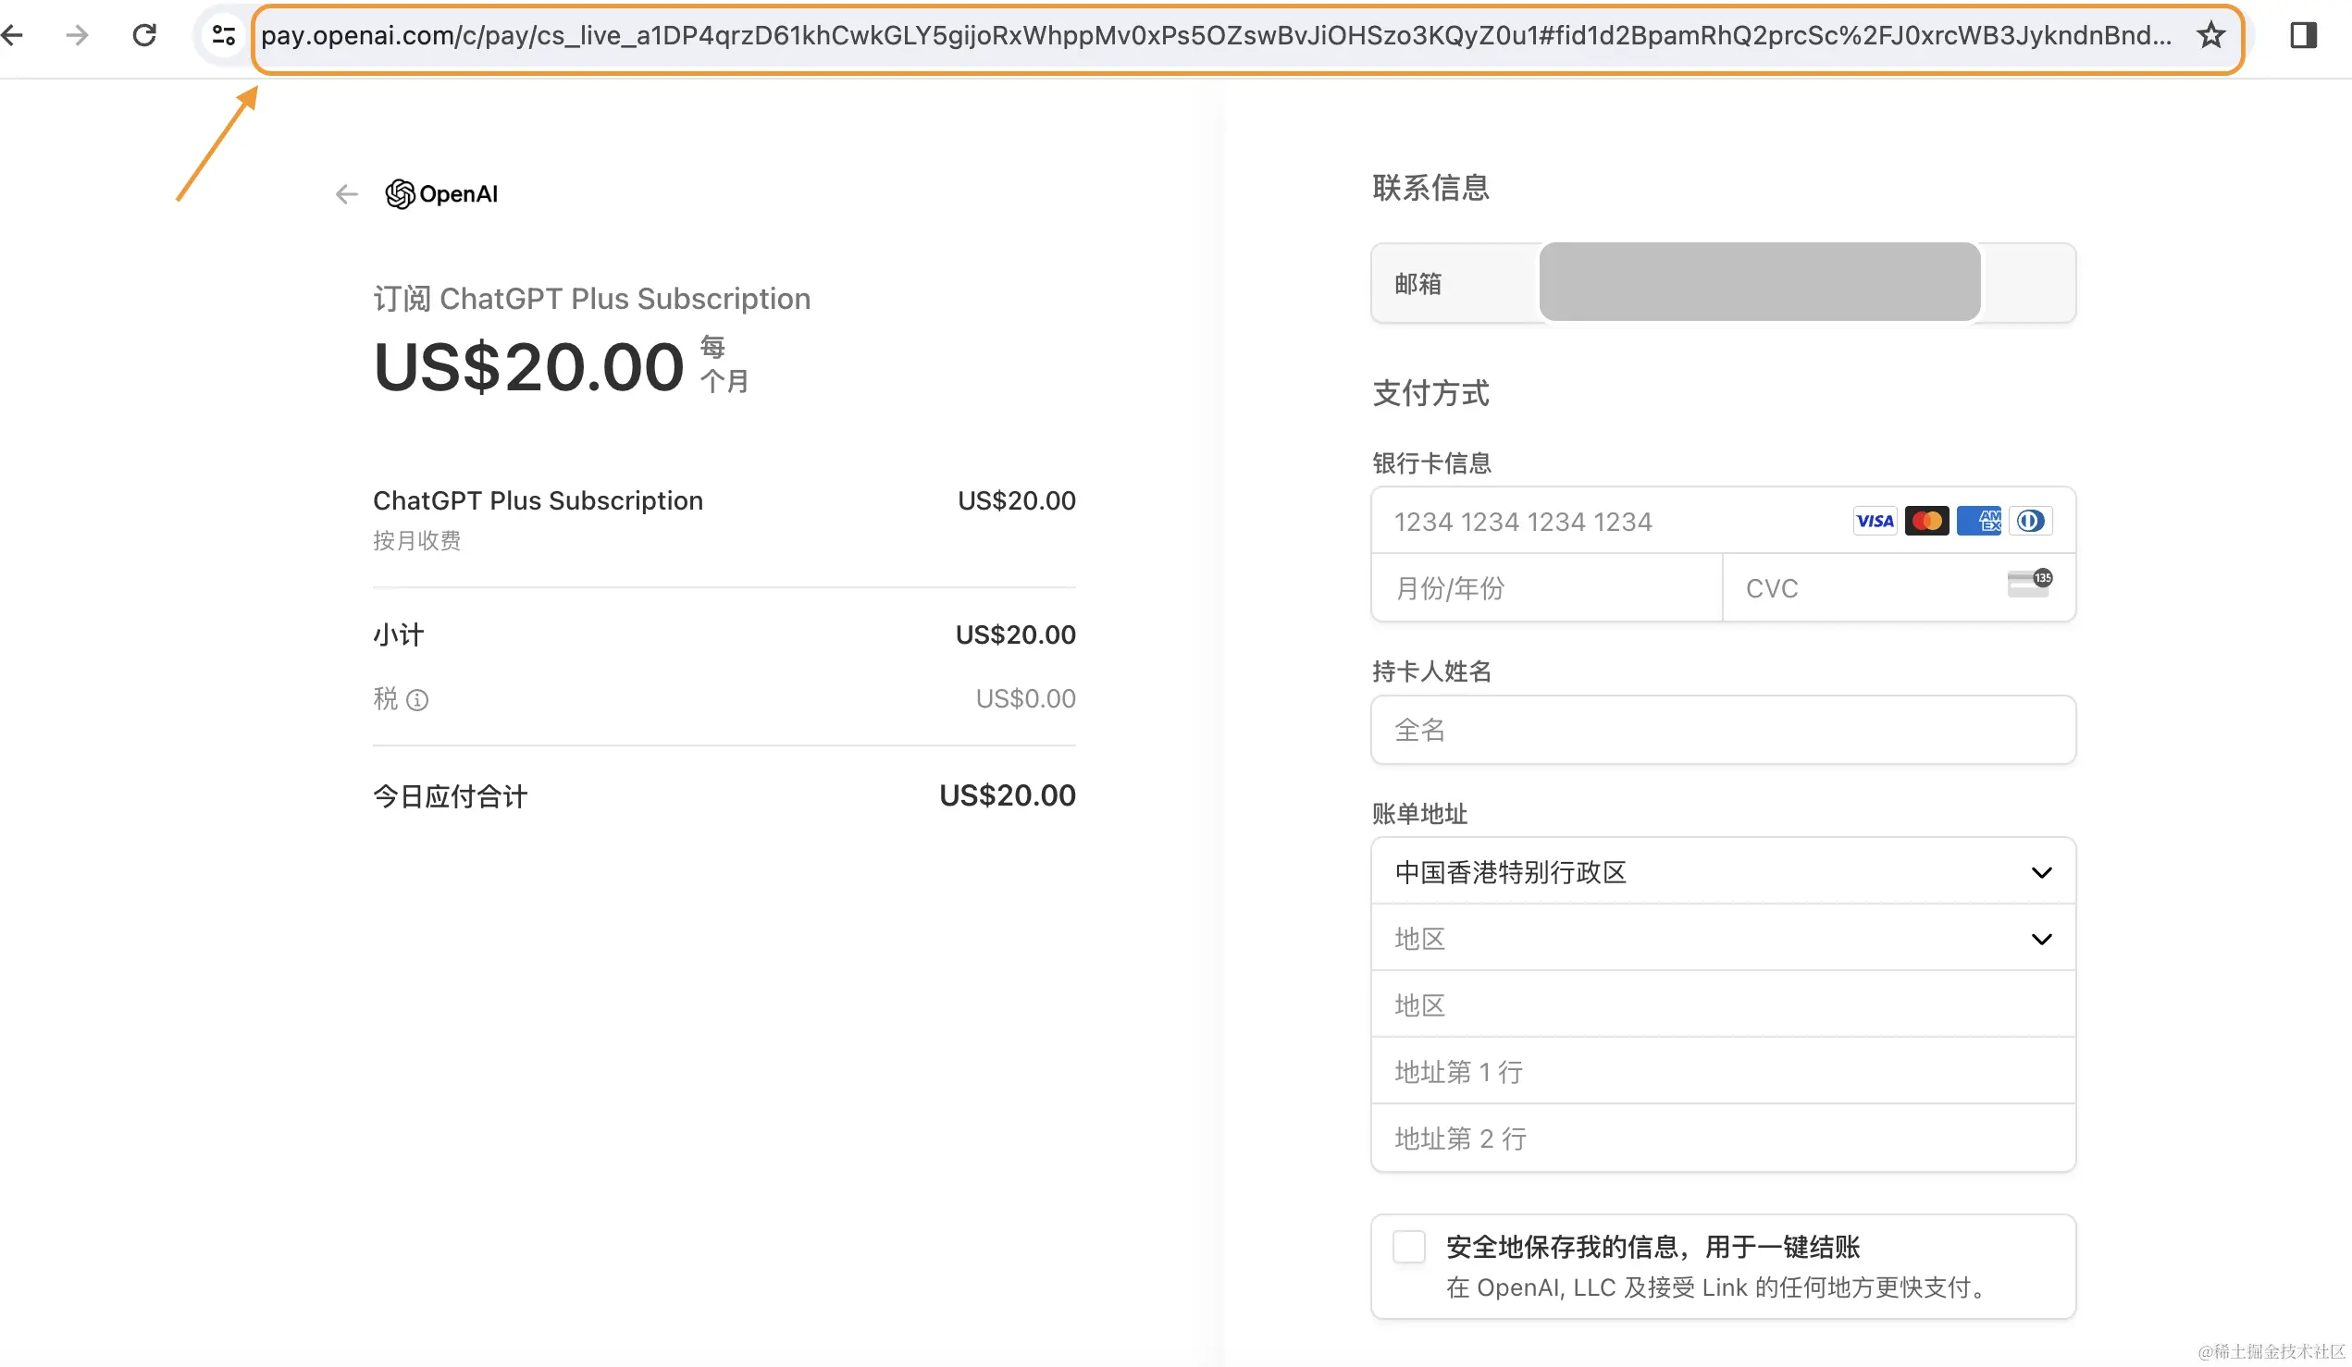Viewport: 2352px width, 1367px height.
Task: Open the country dropdown showing 中国香港特别行政区
Action: click(x=1722, y=871)
